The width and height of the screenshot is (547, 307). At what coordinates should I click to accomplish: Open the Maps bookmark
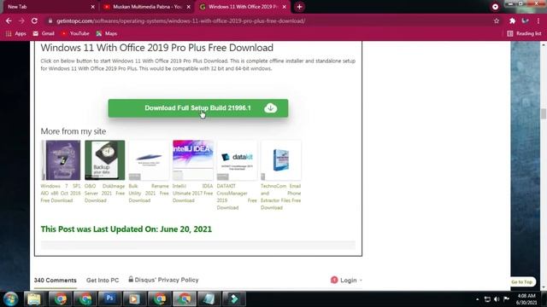(x=107, y=33)
